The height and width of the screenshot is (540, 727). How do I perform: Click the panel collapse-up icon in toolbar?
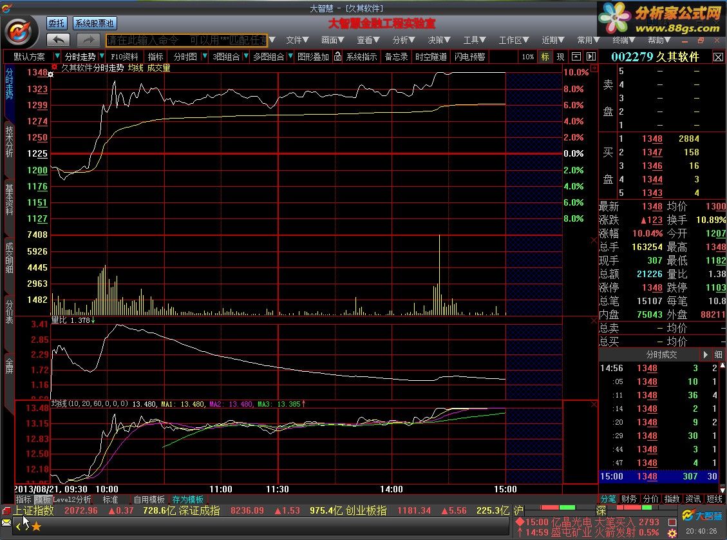click(x=576, y=57)
